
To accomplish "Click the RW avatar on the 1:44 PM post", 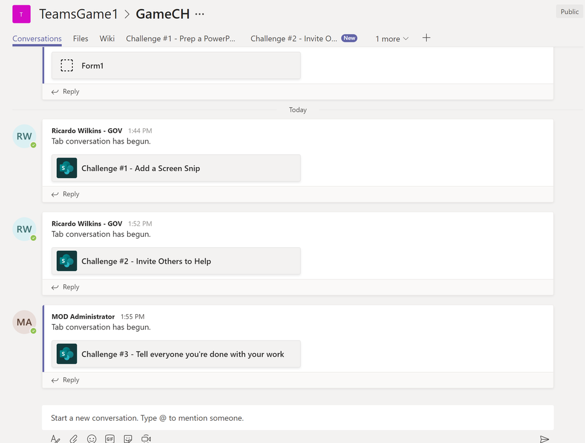I will [x=24, y=136].
